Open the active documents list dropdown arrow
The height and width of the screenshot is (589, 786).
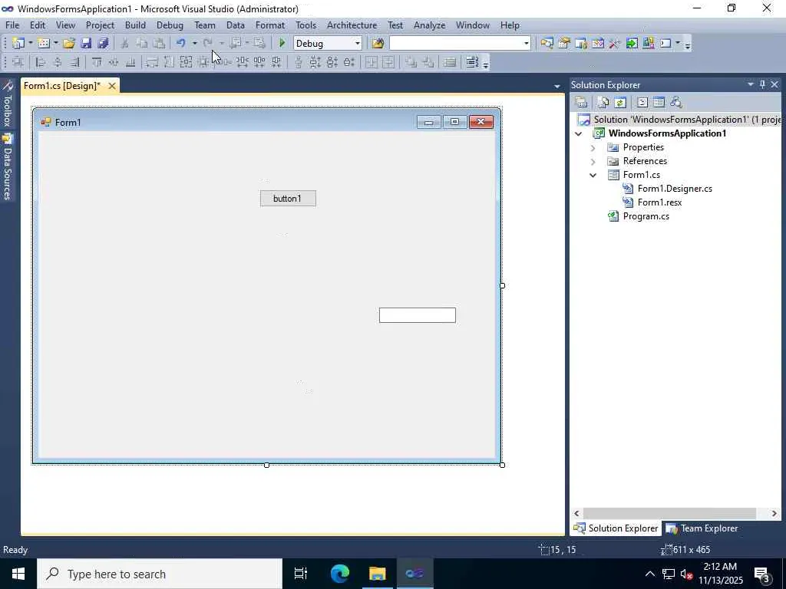tap(557, 86)
